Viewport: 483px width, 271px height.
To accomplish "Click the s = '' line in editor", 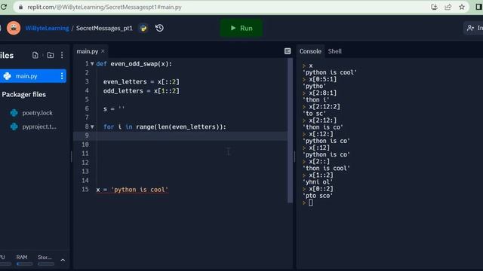I will (114, 108).
